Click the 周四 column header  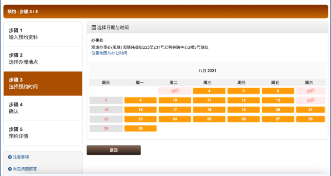pos(241,82)
